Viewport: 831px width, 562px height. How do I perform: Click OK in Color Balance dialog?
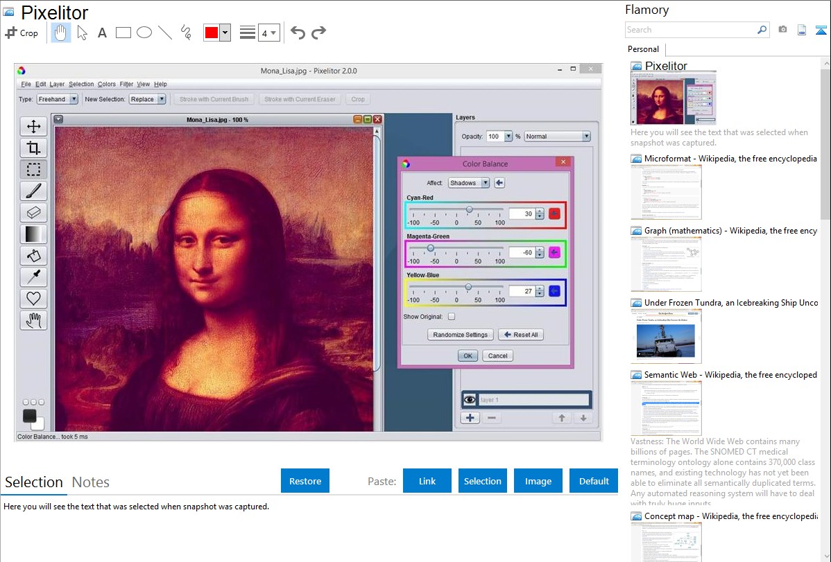coord(468,356)
